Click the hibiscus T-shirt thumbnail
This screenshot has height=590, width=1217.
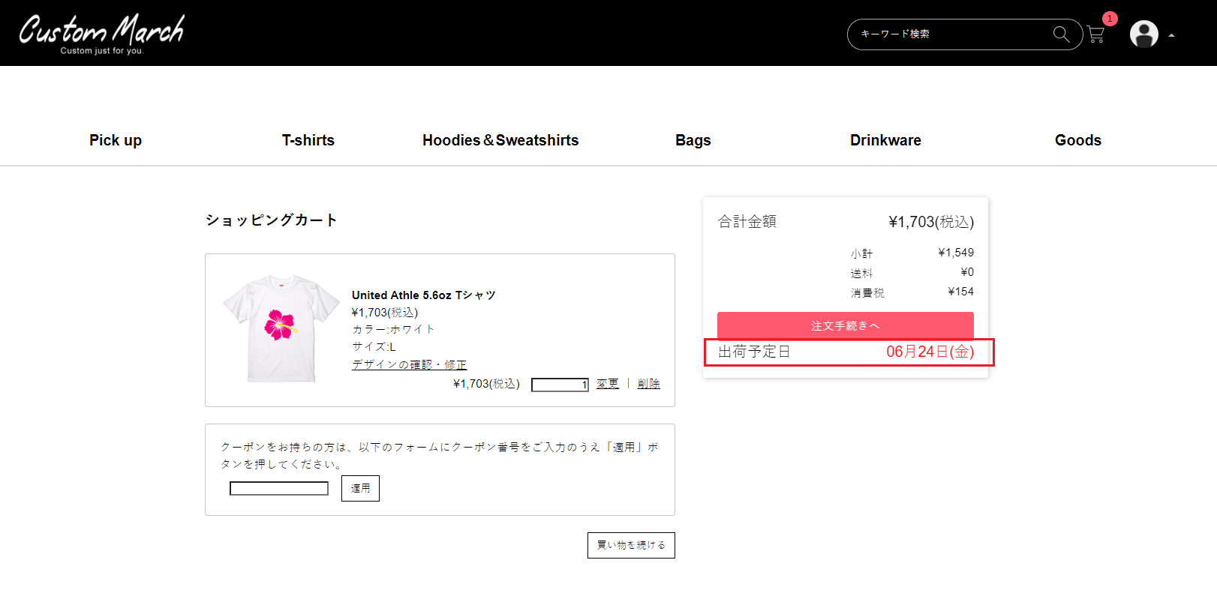click(x=281, y=328)
